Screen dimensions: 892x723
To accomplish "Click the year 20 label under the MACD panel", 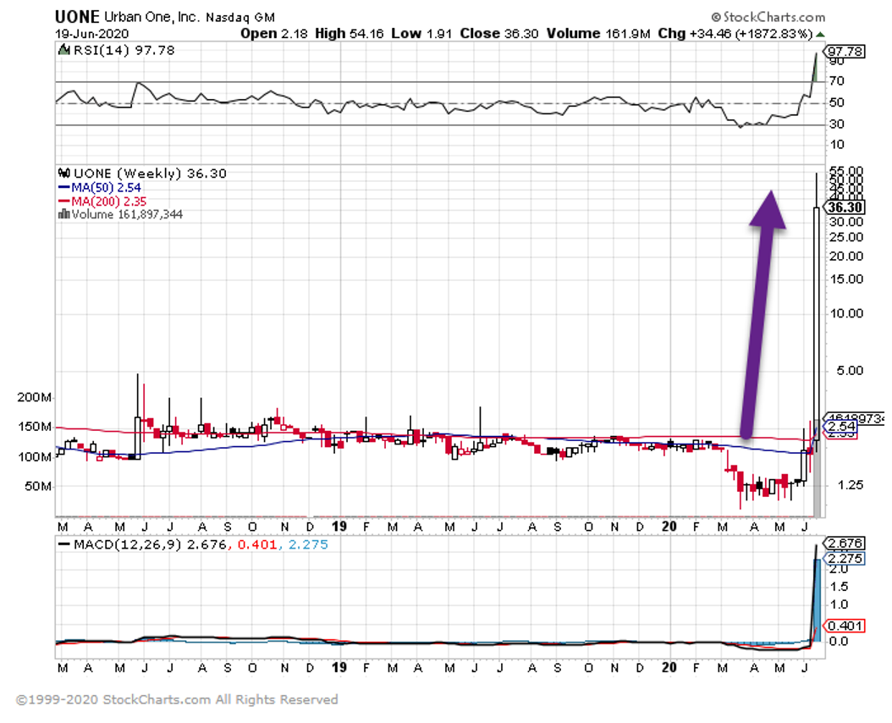I will (x=669, y=667).
